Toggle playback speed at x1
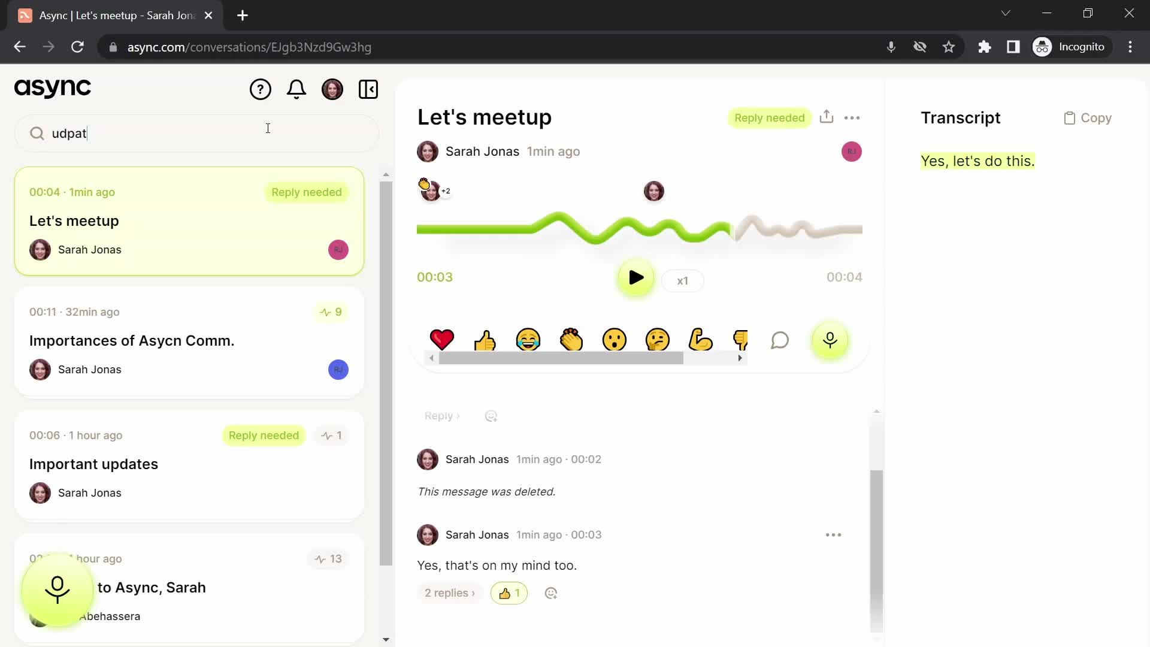 [682, 280]
